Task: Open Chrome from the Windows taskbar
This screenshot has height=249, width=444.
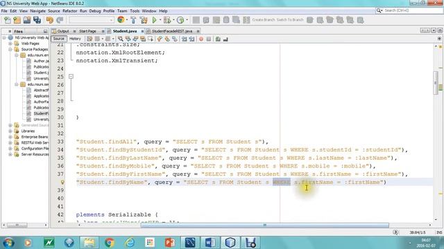Action: coord(110,243)
